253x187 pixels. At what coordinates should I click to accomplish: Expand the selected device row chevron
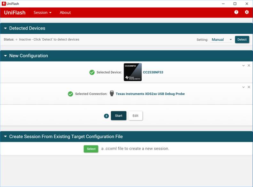coord(243,66)
